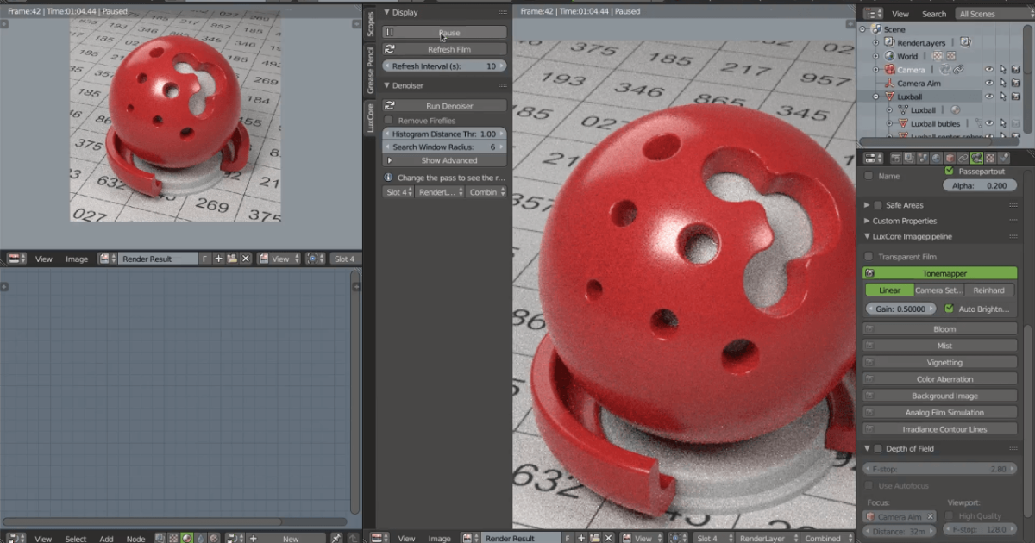Toggle Camera visibility eye icon
The width and height of the screenshot is (1035, 543).
[990, 70]
